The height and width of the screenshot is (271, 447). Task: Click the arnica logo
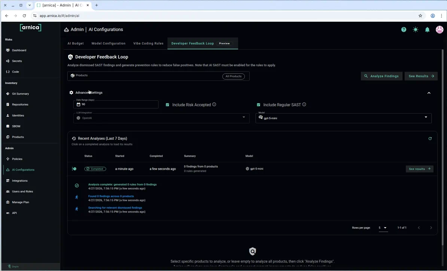click(x=30, y=28)
